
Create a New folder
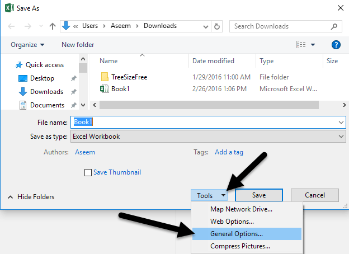[x=78, y=45]
